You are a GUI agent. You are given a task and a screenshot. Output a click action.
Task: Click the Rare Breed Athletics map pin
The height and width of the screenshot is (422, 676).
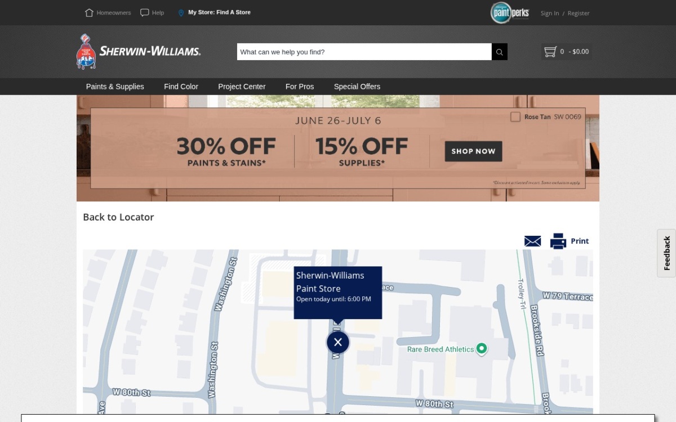[482, 349]
